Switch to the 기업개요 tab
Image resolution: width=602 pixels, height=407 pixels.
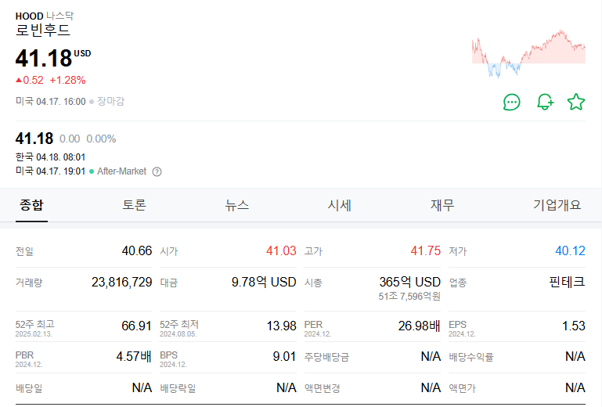click(557, 205)
